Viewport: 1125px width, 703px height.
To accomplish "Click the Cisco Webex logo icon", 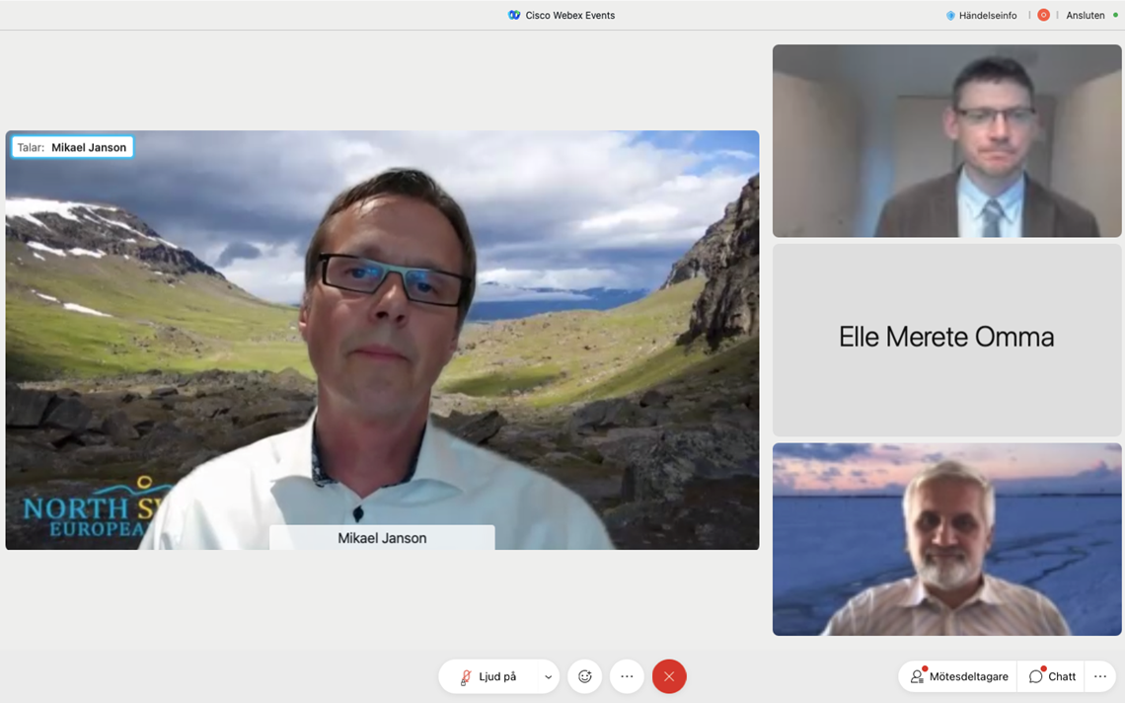I will click(x=514, y=15).
